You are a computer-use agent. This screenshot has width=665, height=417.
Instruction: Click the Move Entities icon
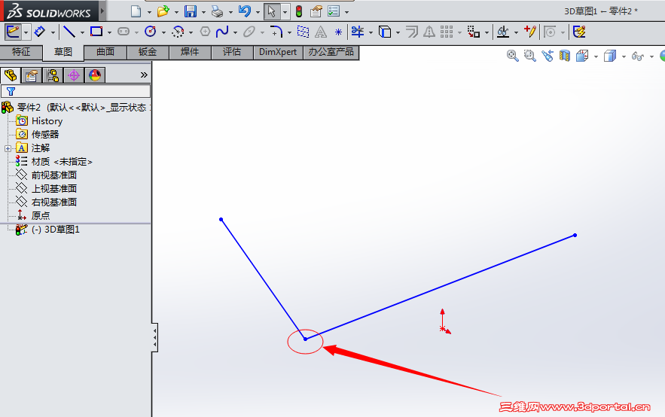pyautogui.click(x=473, y=32)
